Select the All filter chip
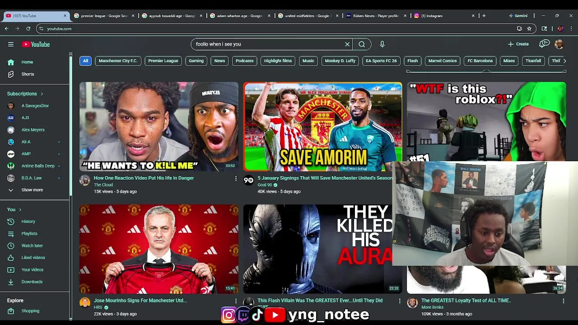The height and width of the screenshot is (325, 578). pos(85,61)
